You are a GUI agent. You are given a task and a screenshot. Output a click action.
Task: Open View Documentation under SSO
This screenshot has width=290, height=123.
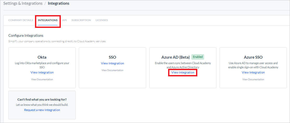[x=113, y=70]
